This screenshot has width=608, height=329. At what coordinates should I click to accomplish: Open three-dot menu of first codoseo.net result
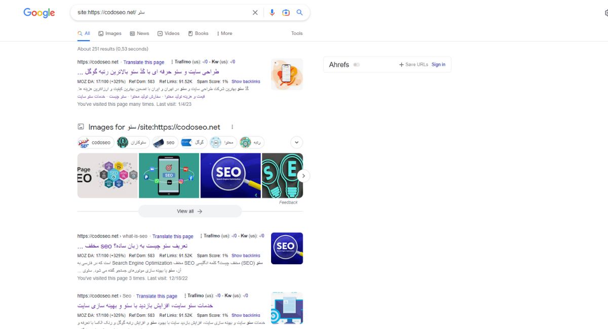172,62
